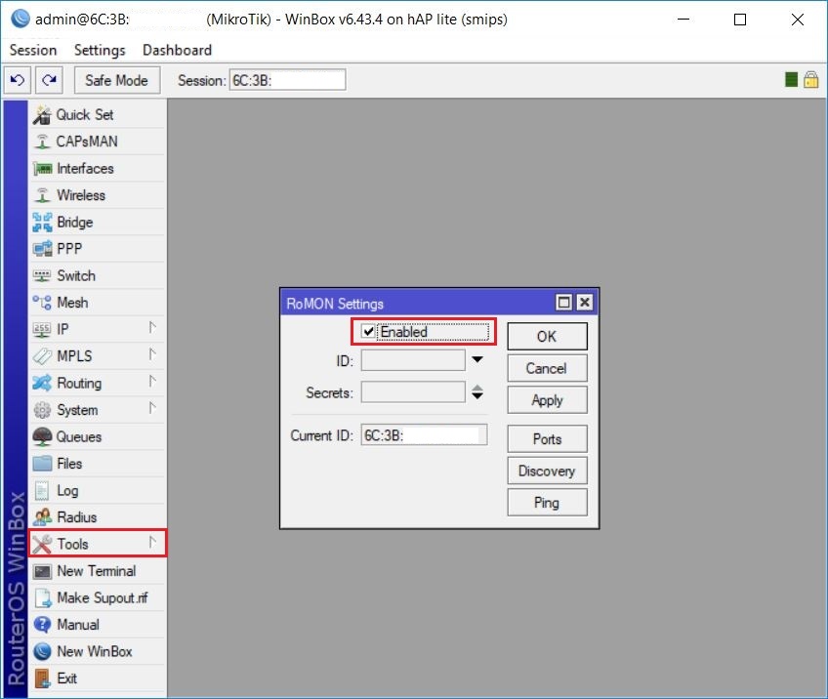This screenshot has height=699, width=828.
Task: Open the Dashboard menu
Action: tap(178, 50)
